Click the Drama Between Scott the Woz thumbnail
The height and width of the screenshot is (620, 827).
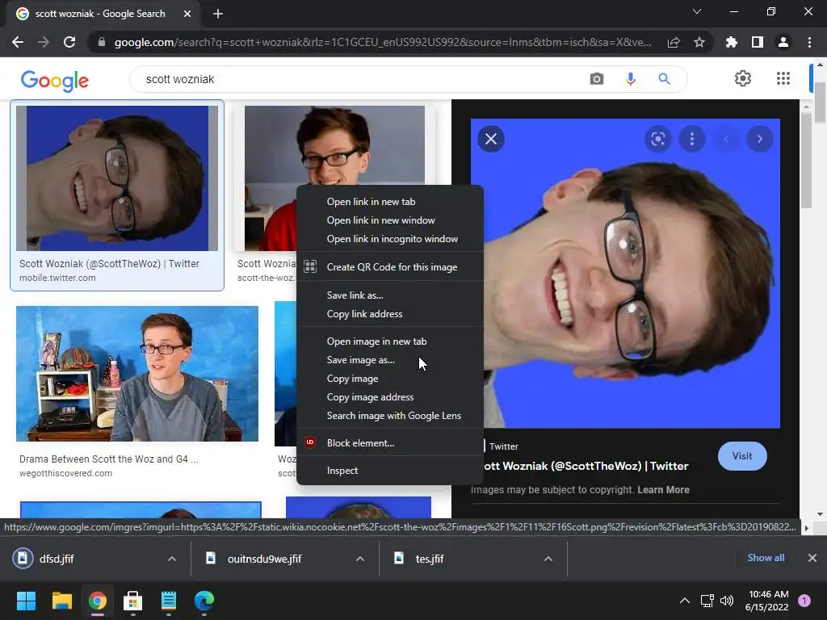click(137, 374)
